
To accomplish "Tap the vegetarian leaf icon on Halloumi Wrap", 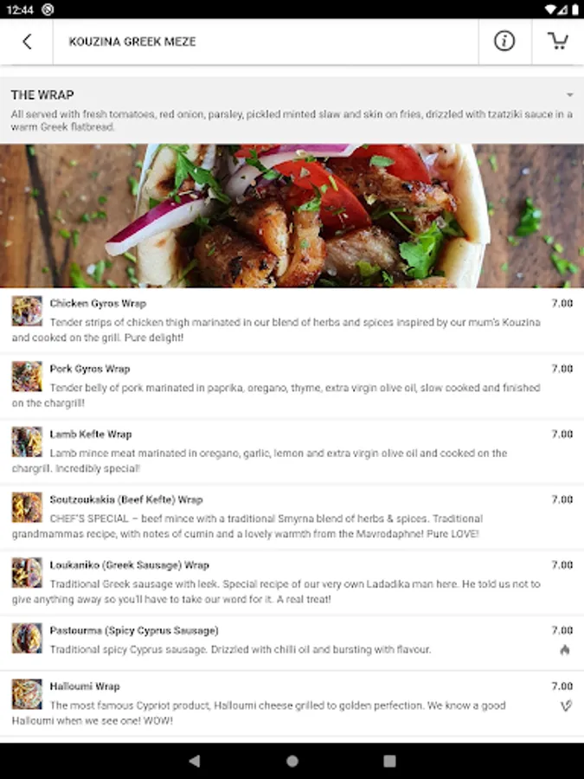I will pos(566,705).
